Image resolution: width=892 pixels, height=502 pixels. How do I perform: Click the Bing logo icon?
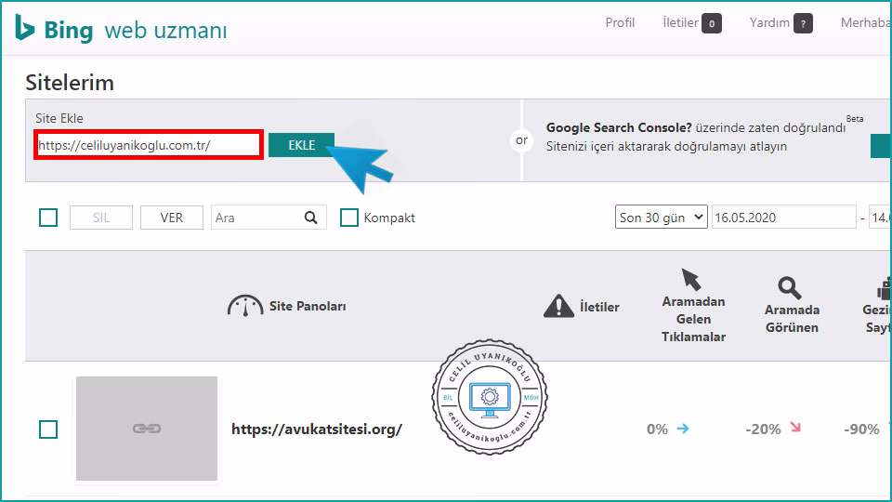pos(24,28)
